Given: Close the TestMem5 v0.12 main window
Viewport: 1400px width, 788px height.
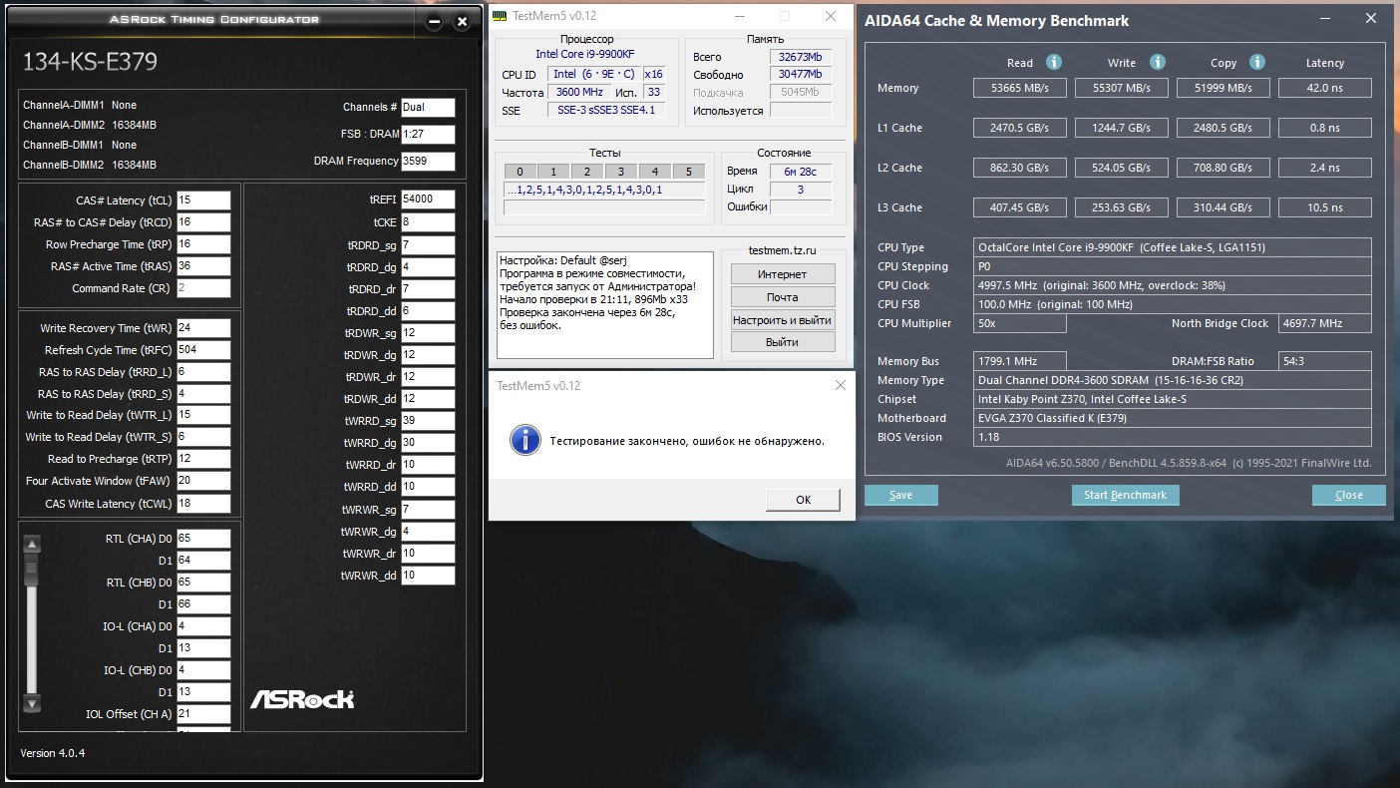Looking at the screenshot, I should tap(831, 16).
